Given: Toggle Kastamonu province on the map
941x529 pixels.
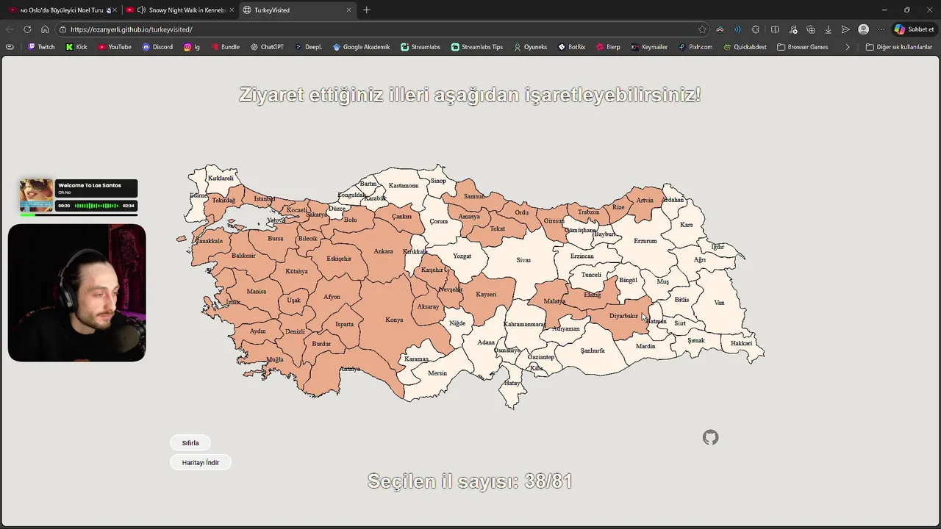Looking at the screenshot, I should 404,186.
